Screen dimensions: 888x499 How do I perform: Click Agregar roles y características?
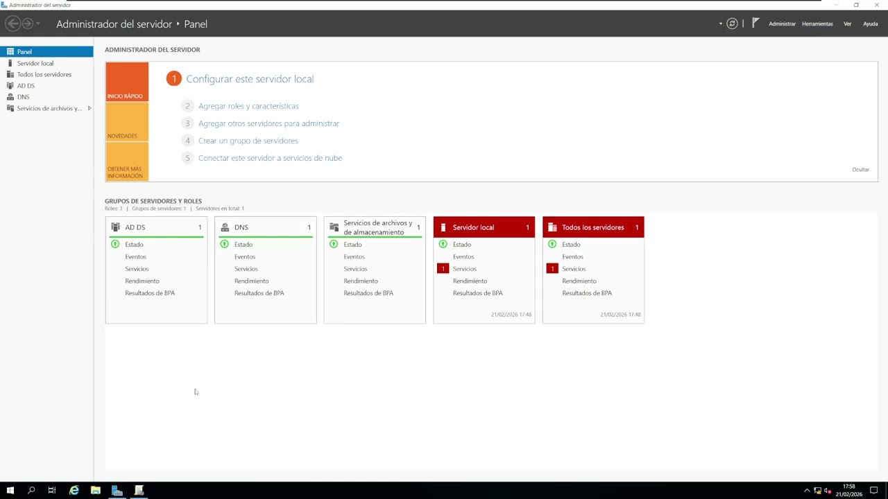tap(248, 106)
